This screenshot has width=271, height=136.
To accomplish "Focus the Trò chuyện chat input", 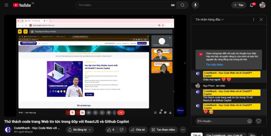I will [222, 121].
